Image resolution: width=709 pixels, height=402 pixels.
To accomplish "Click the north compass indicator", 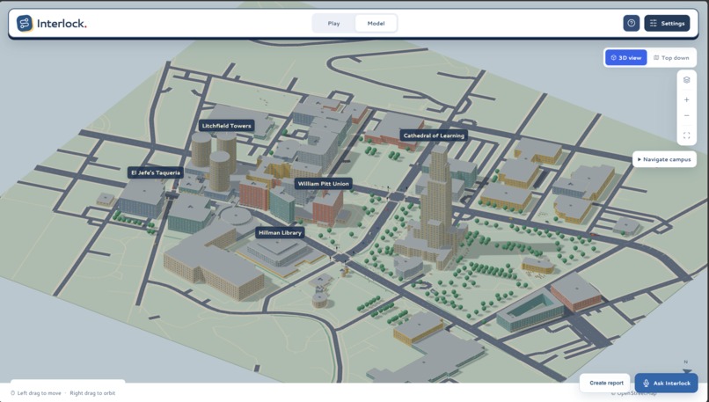I will (x=686, y=367).
